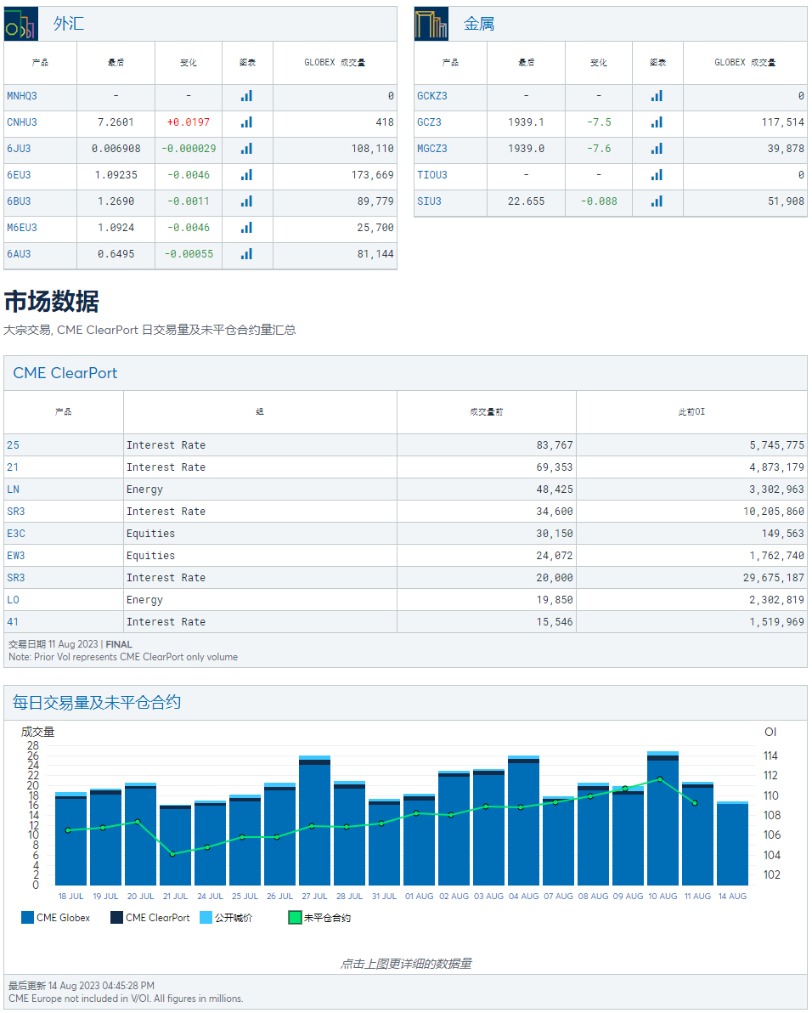
Task: Open the 金属 section heading link
Action: pyautogui.click(x=479, y=24)
